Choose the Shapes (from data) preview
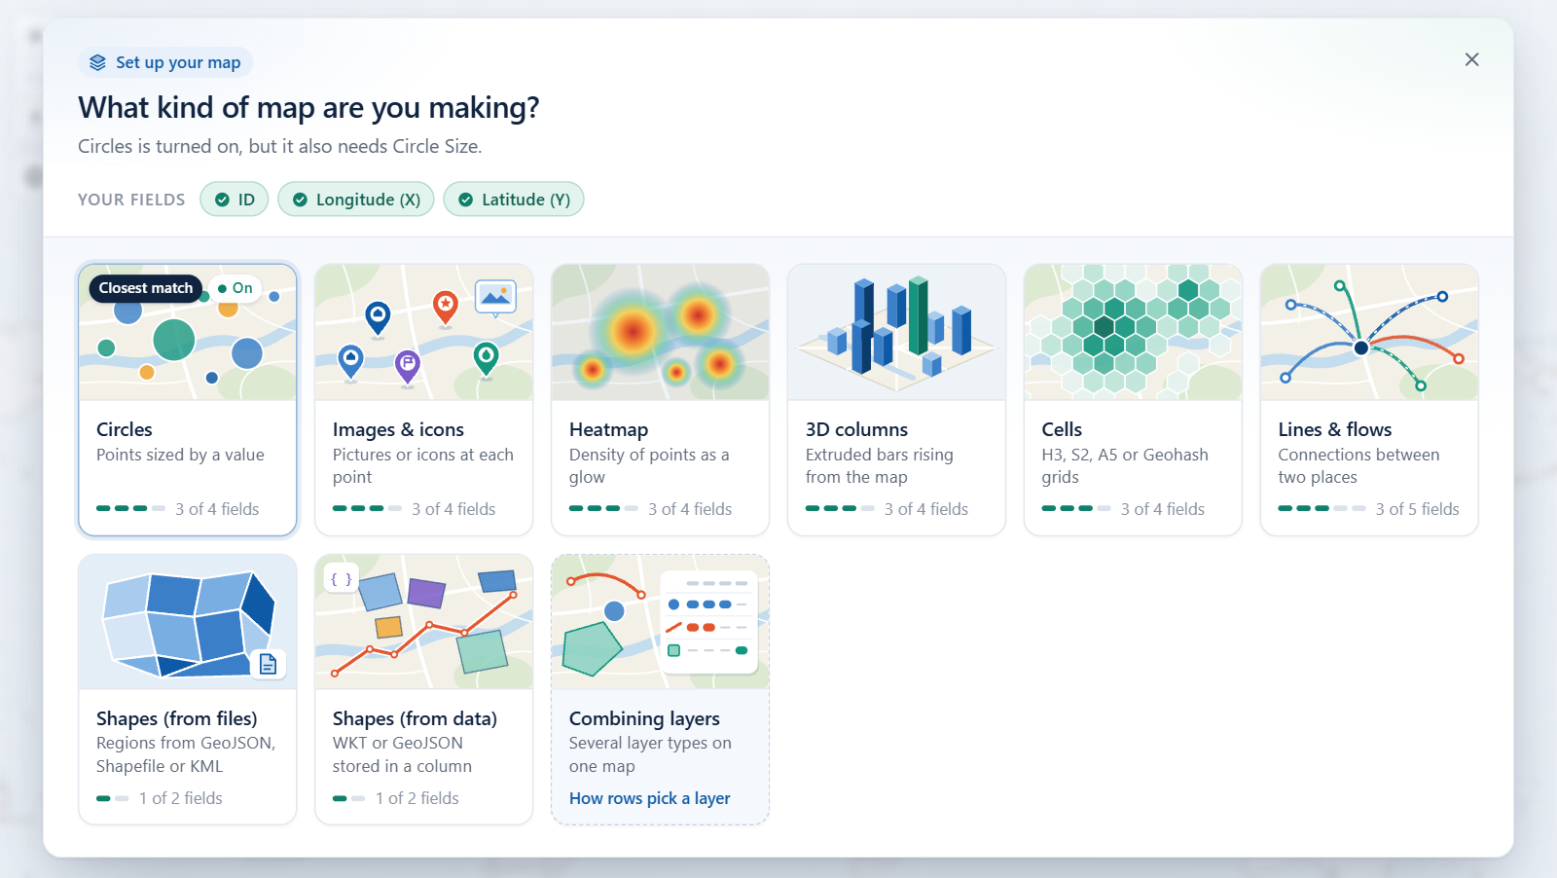The image size is (1557, 878). (x=424, y=623)
